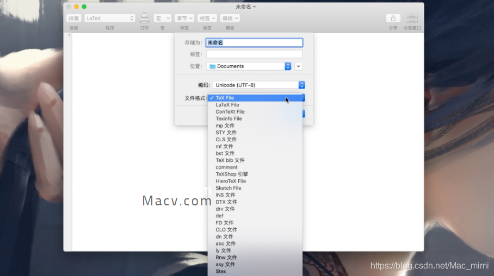Select def in format list

click(255, 216)
